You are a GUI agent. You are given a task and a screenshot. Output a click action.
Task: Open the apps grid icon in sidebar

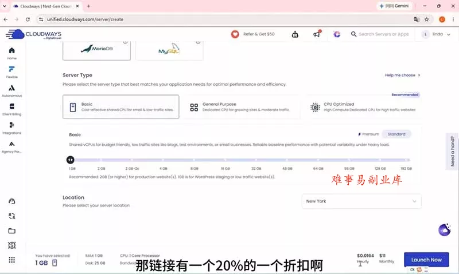[x=11, y=260]
